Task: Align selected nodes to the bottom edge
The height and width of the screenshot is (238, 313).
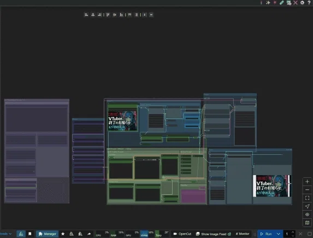Action: point(121,15)
